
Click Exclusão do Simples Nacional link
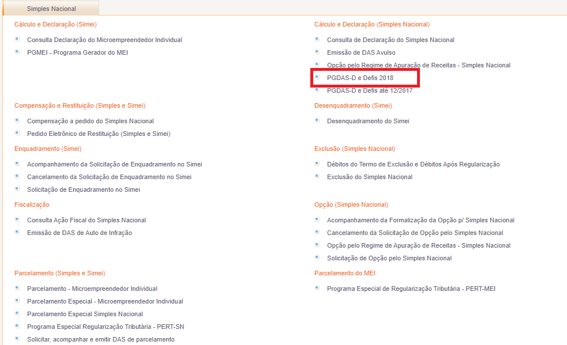pos(370,177)
